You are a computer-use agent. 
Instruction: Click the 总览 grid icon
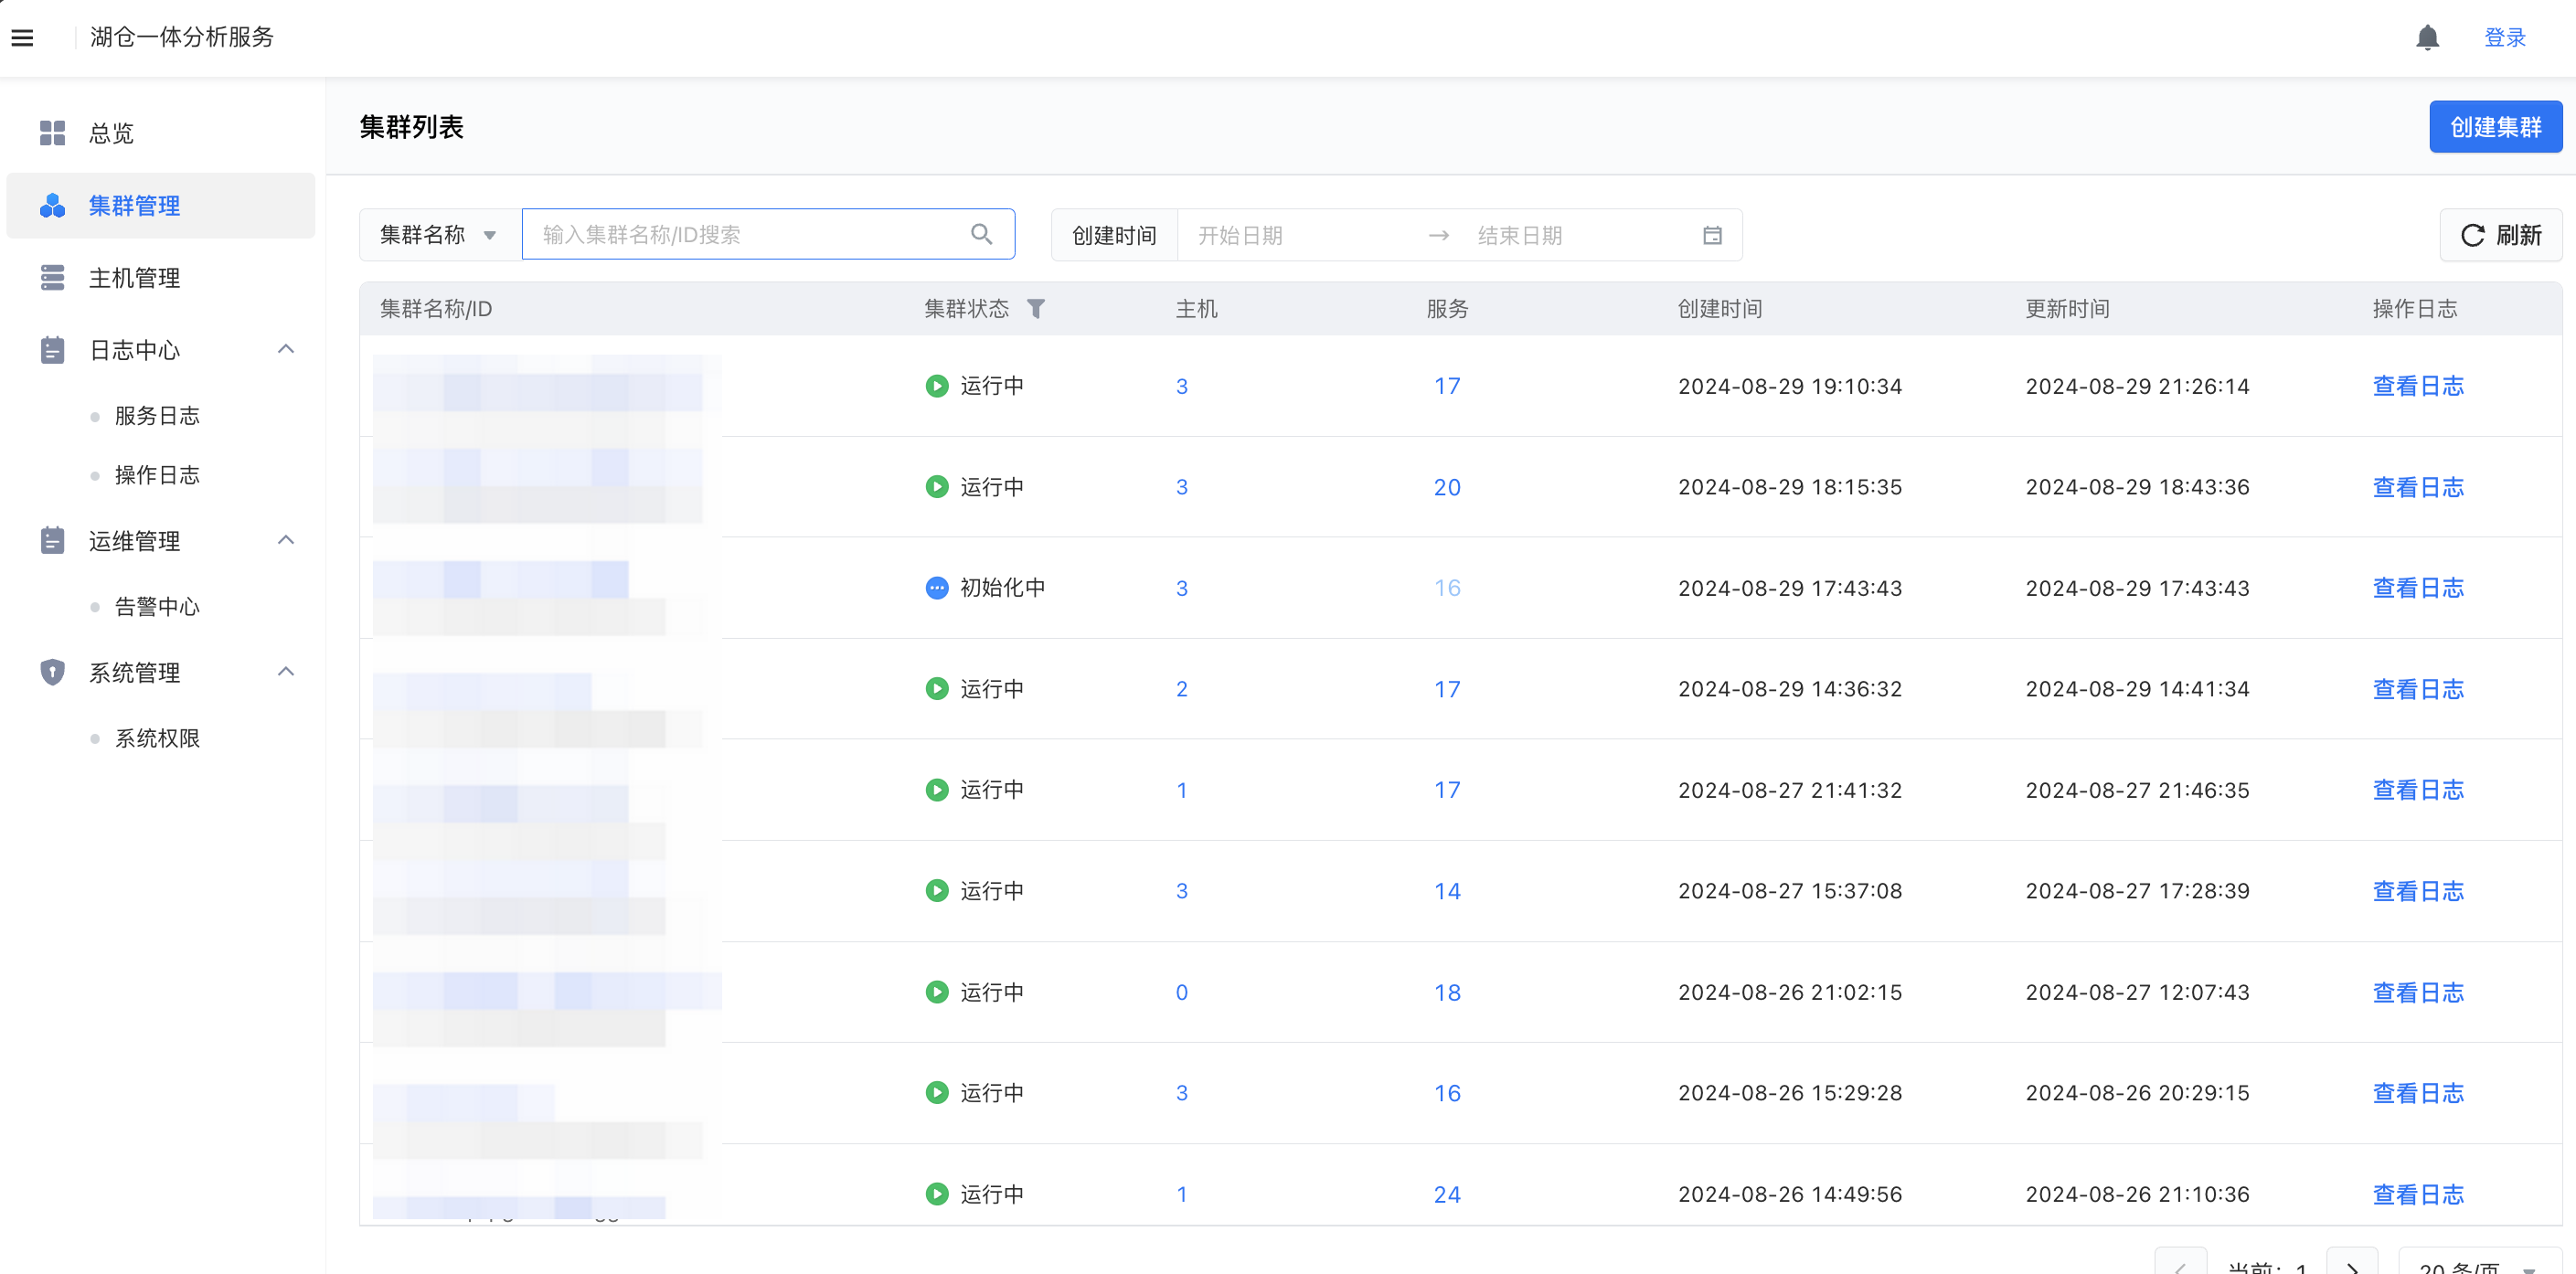coord(52,133)
